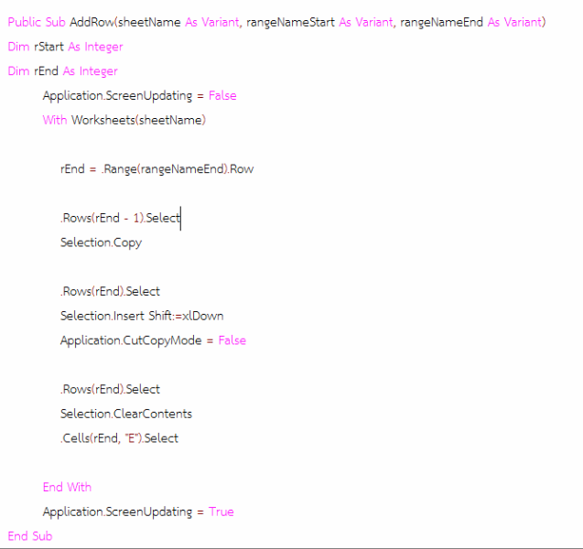Click the '.Cells(rEnd, "E").Select' line

point(119,438)
